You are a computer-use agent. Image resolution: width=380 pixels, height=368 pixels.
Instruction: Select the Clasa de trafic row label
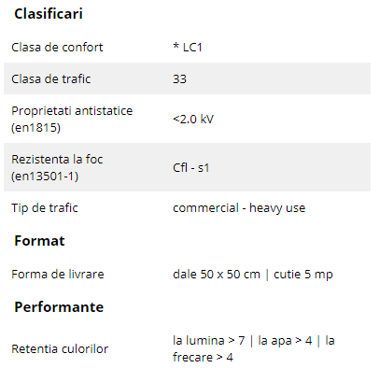tap(51, 78)
